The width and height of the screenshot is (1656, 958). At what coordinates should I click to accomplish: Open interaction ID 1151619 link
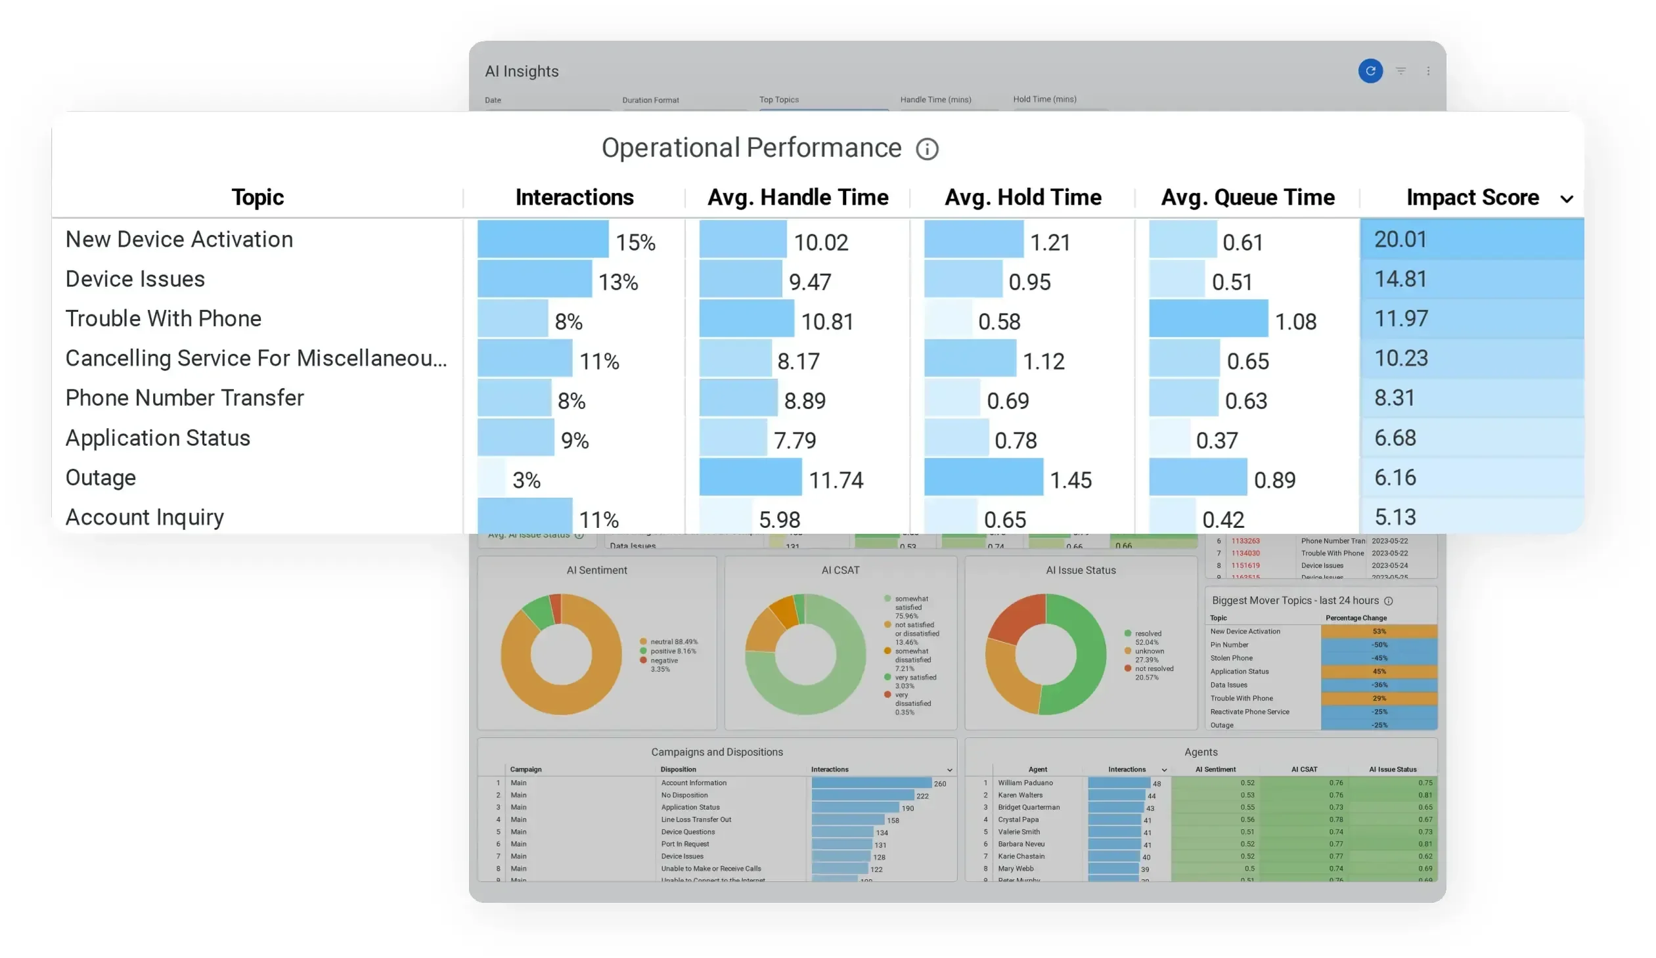point(1245,566)
